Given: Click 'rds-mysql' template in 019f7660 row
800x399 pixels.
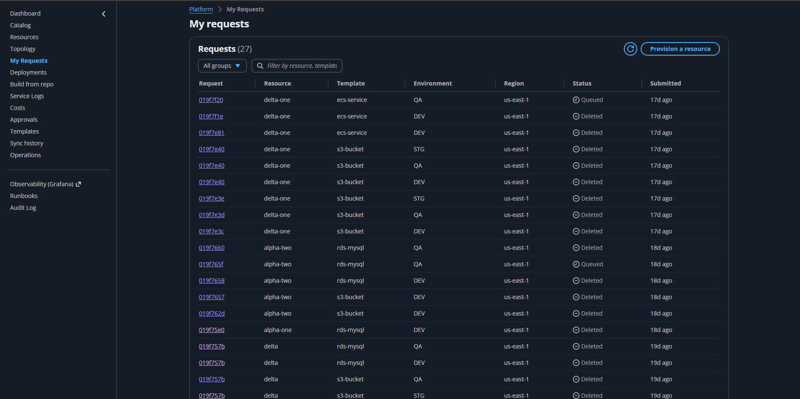Looking at the screenshot, I should (350, 248).
